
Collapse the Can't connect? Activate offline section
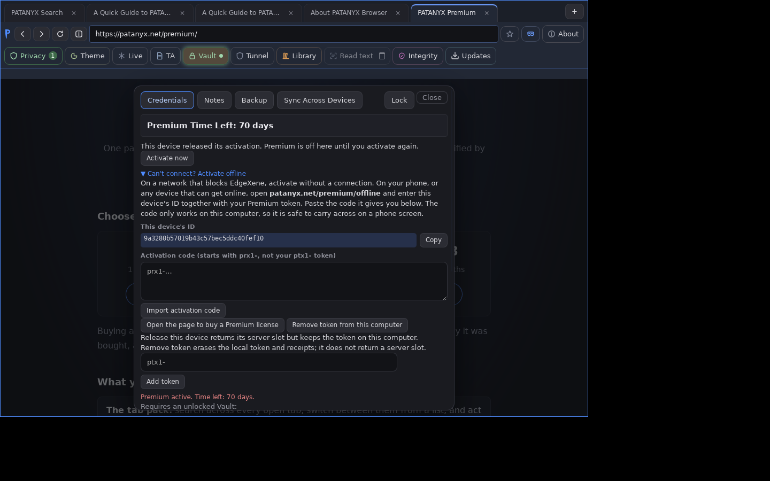click(193, 173)
